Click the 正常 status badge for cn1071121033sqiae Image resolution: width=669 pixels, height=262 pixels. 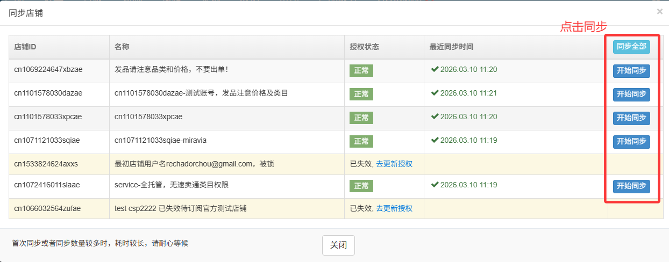[x=361, y=142]
